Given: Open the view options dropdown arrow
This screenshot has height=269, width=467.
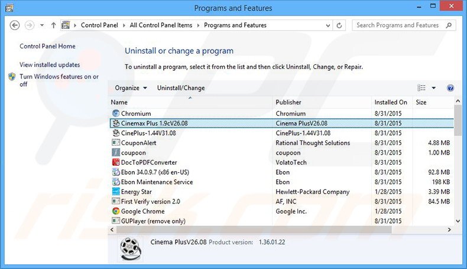Looking at the screenshot, I should 434,88.
